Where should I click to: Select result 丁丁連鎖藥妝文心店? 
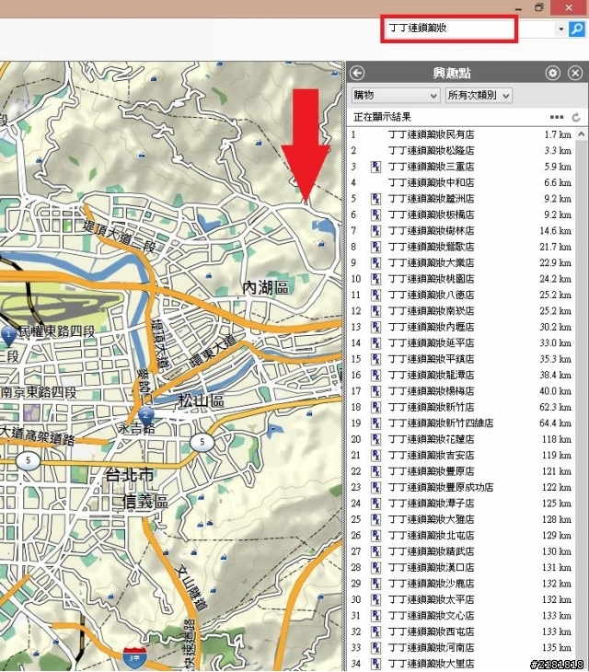[460, 616]
